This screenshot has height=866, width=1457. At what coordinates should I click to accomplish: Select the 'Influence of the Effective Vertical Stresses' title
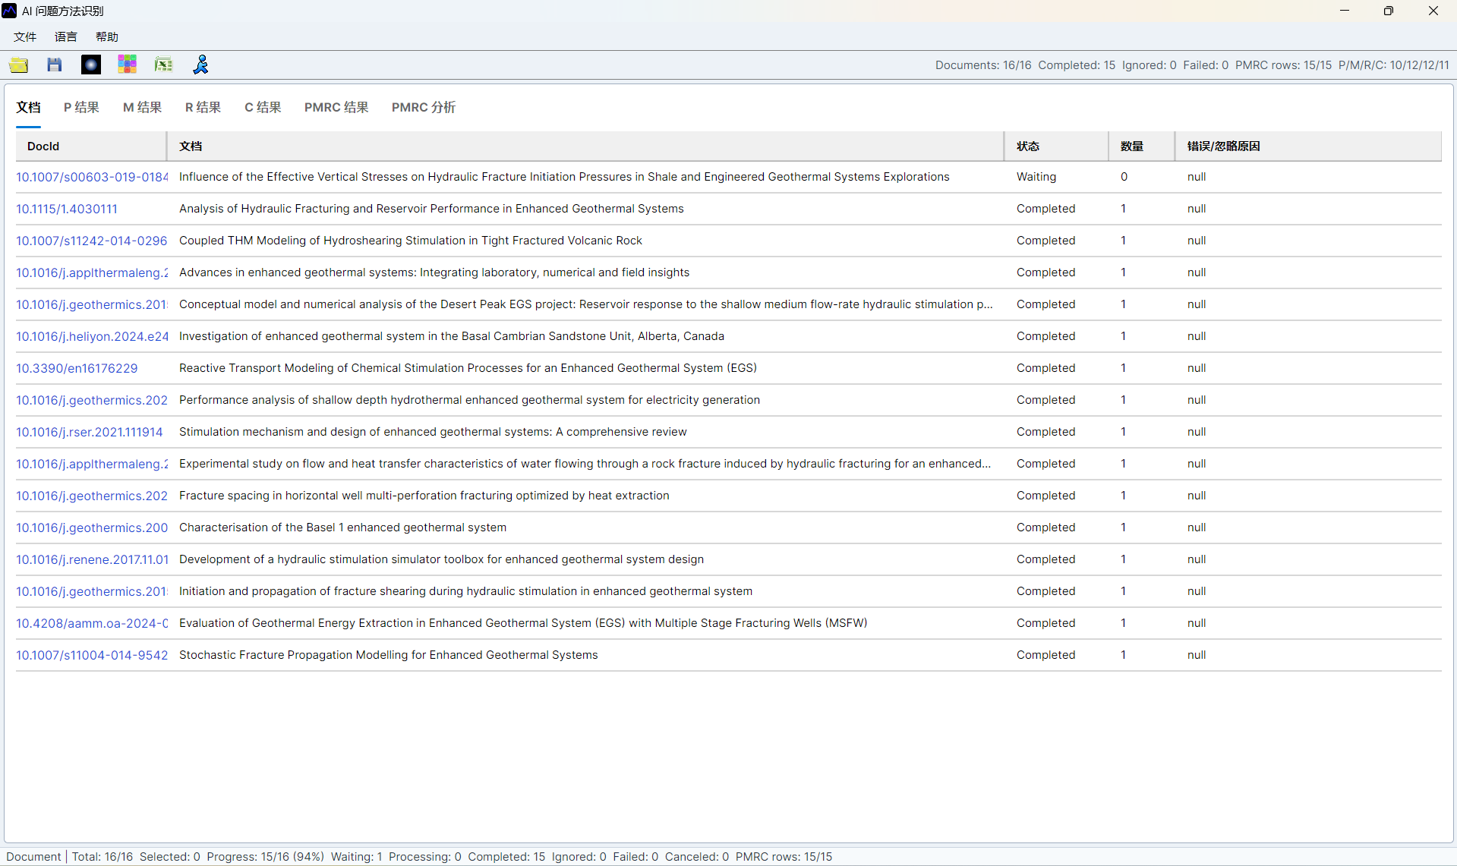pos(564,177)
